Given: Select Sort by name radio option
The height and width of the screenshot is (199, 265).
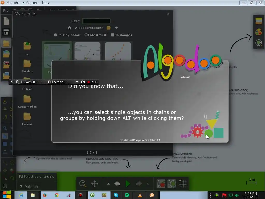Looking at the screenshot, I should (67, 35).
